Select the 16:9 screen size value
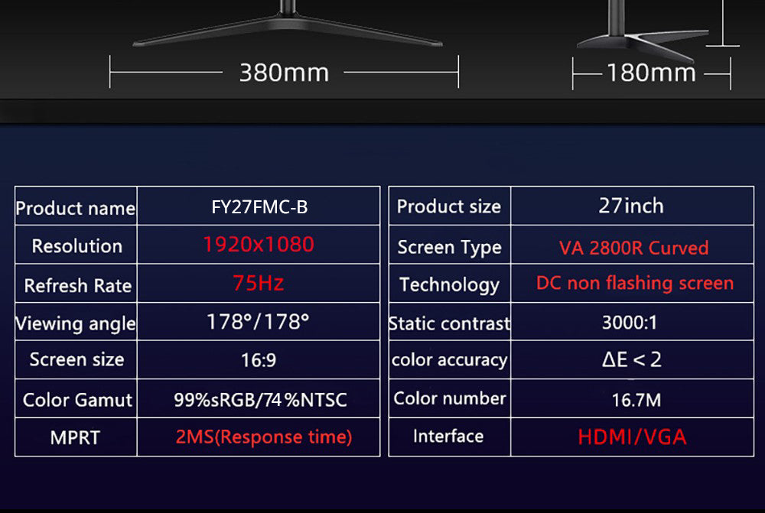Image resolution: width=765 pixels, height=513 pixels. 257,360
